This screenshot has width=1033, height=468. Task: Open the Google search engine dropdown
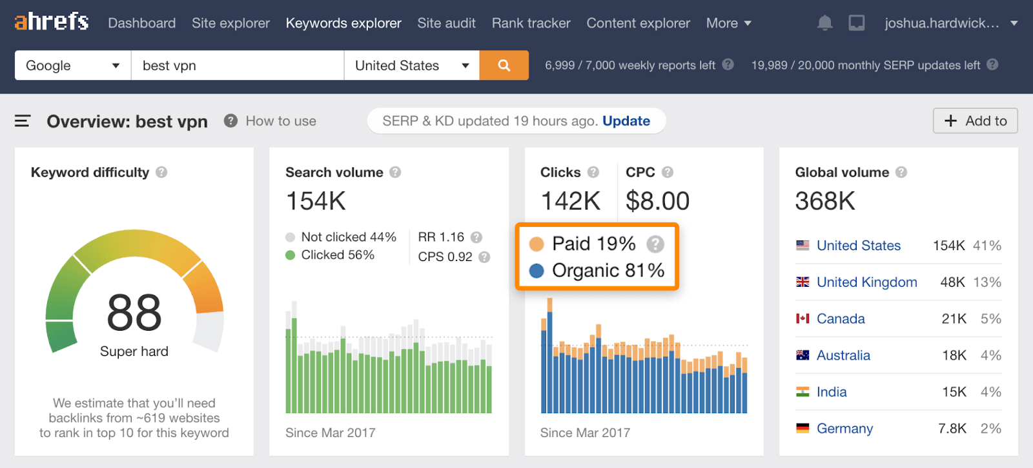(72, 65)
